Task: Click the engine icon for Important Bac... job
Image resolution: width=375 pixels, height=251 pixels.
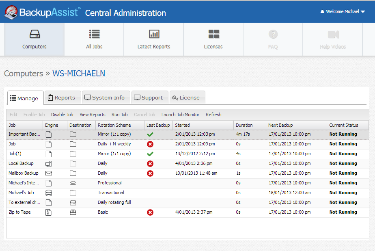Action: coord(49,134)
